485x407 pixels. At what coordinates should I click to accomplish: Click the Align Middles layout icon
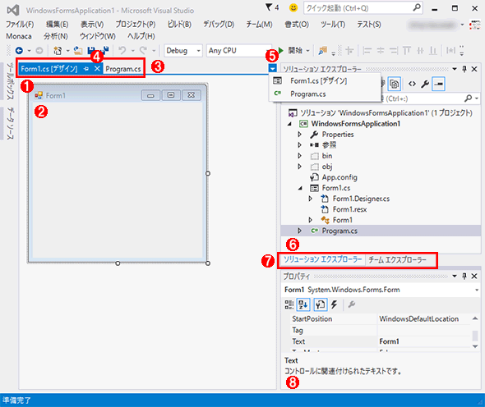pyautogui.click(x=420, y=51)
